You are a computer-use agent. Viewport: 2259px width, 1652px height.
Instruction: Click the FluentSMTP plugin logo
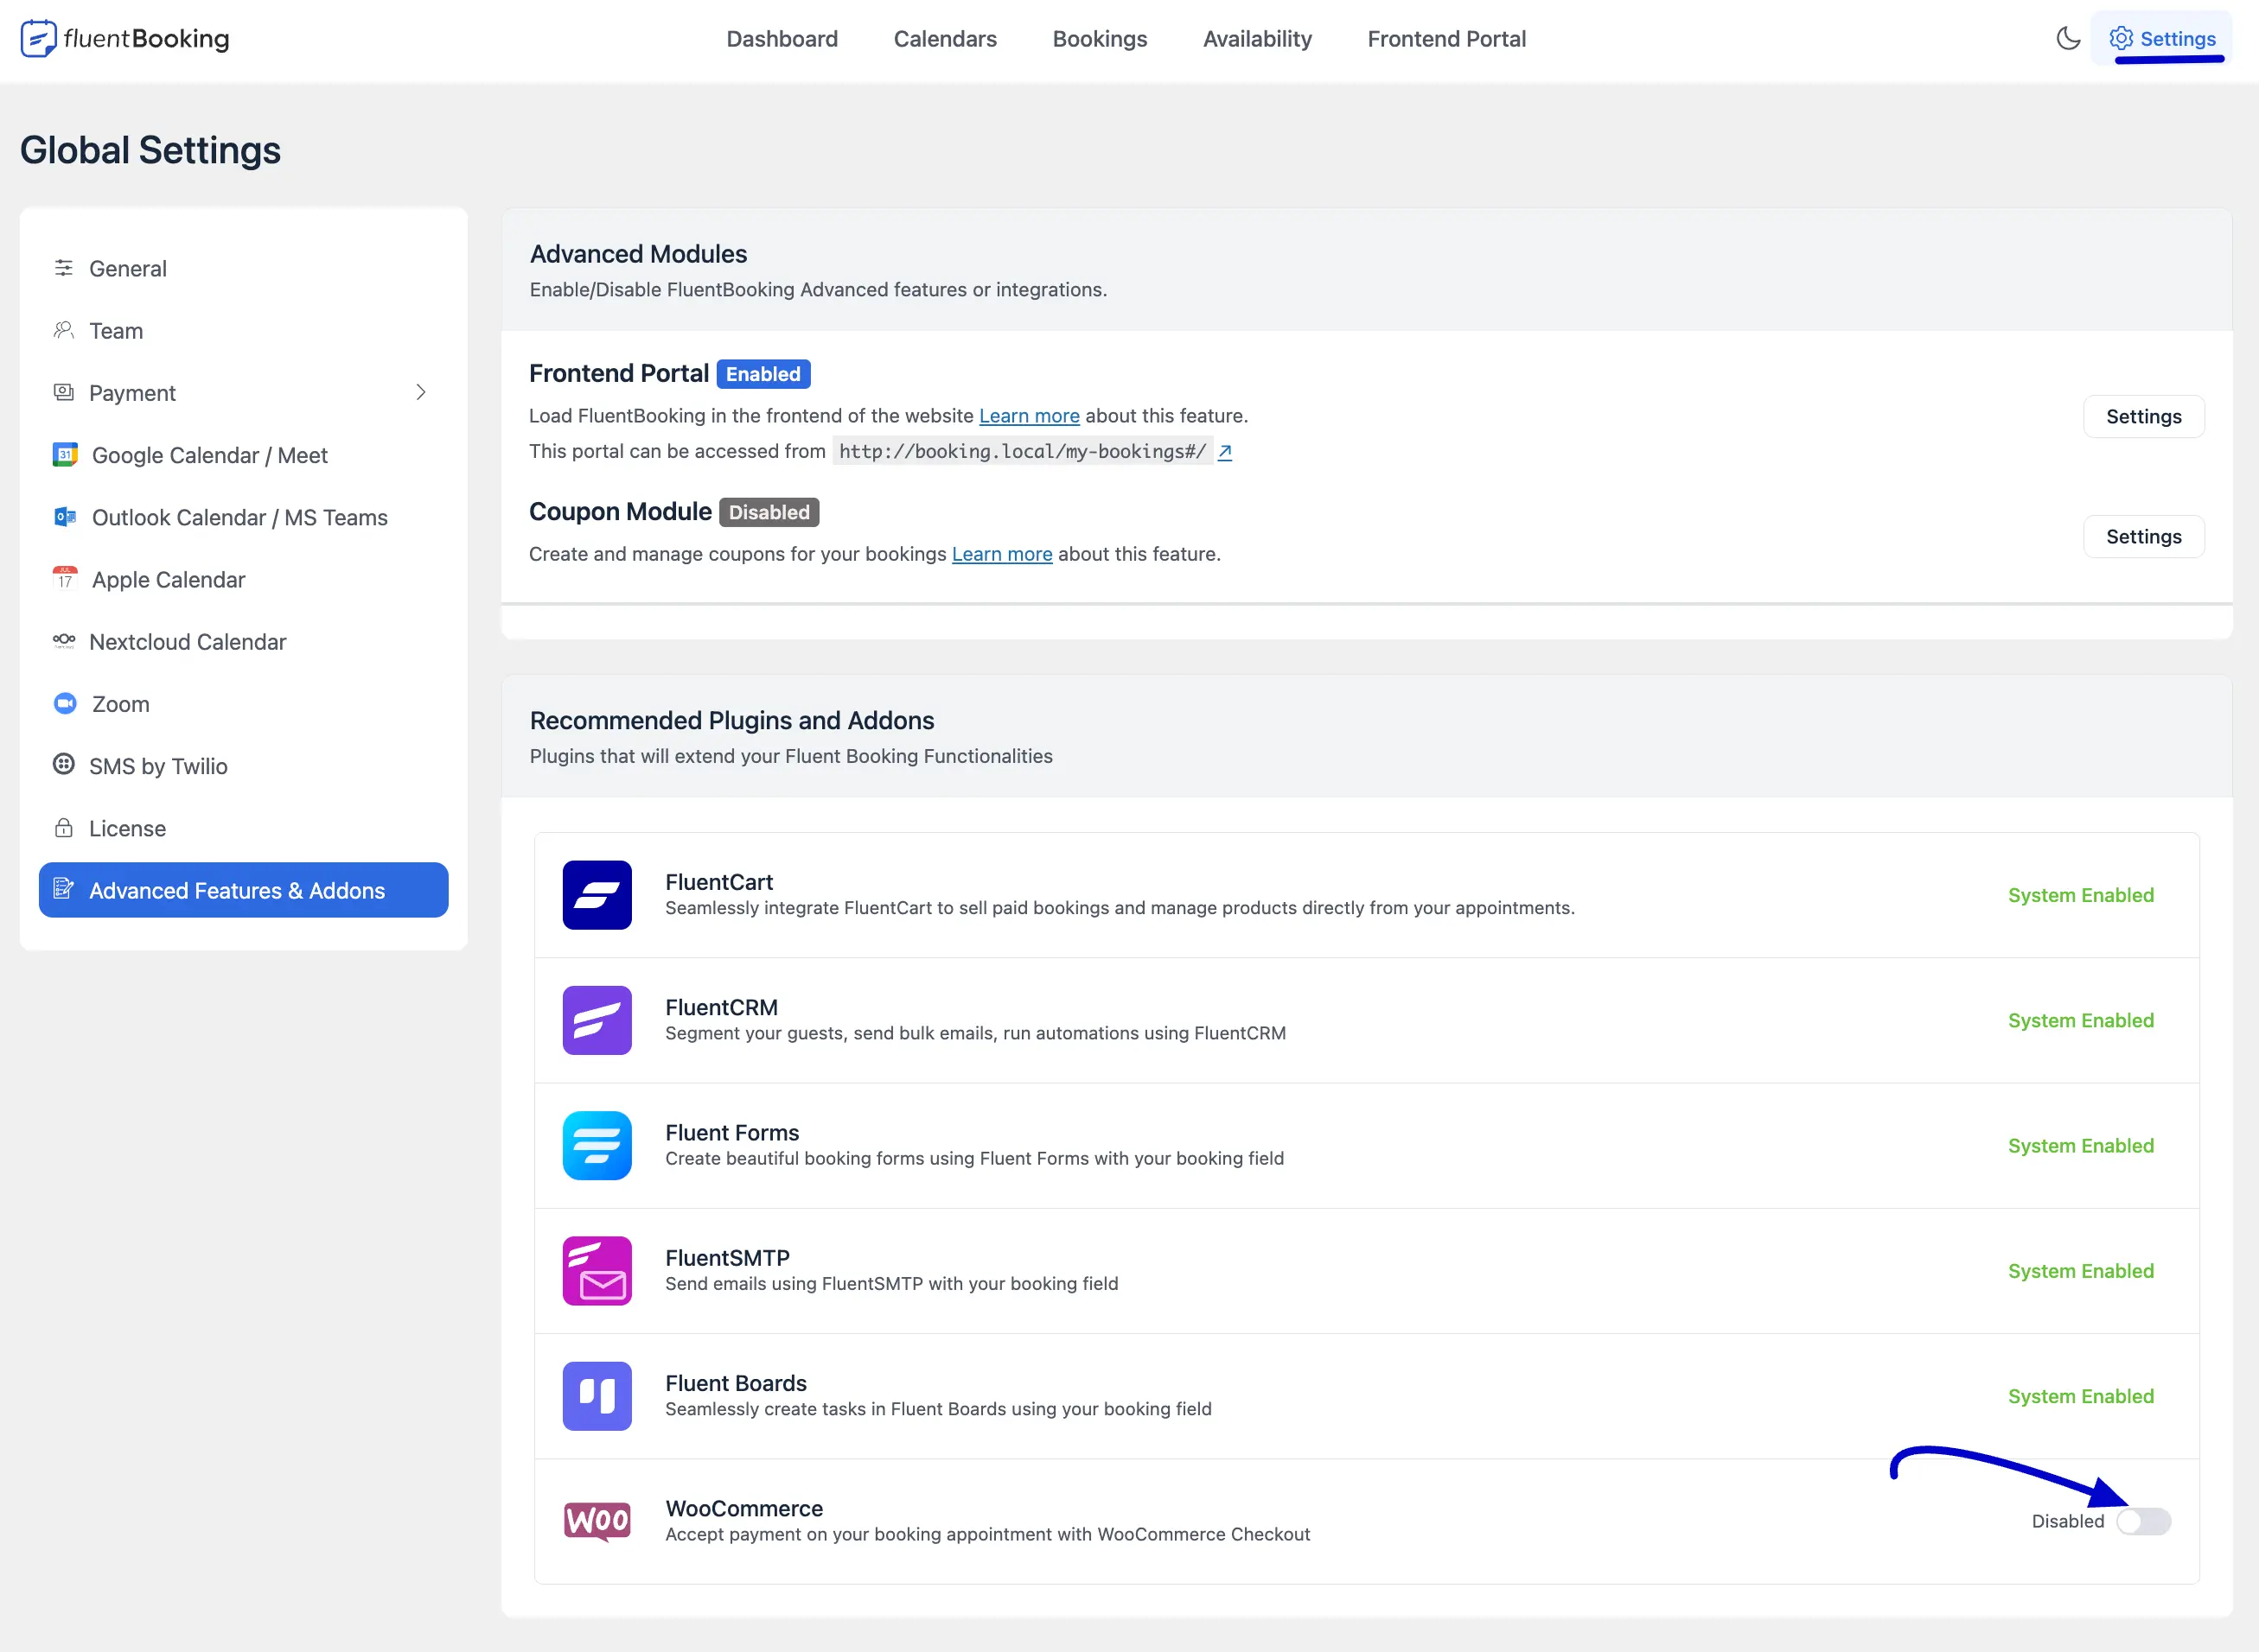click(x=597, y=1271)
